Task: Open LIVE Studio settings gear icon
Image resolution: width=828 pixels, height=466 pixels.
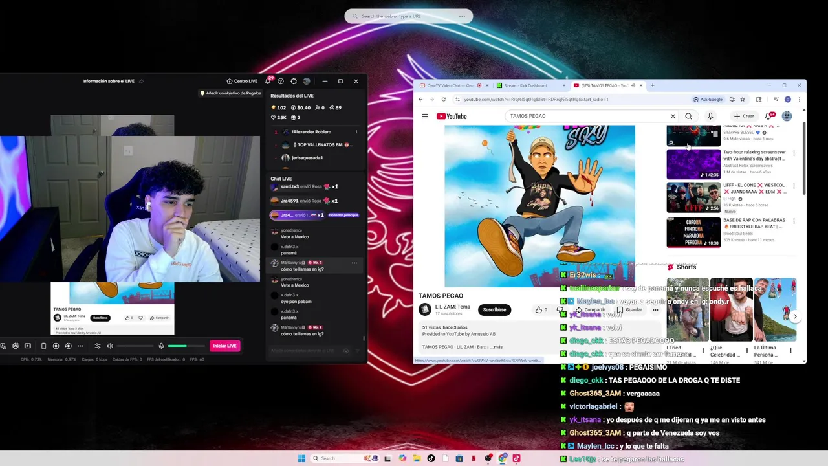Action: click(294, 81)
